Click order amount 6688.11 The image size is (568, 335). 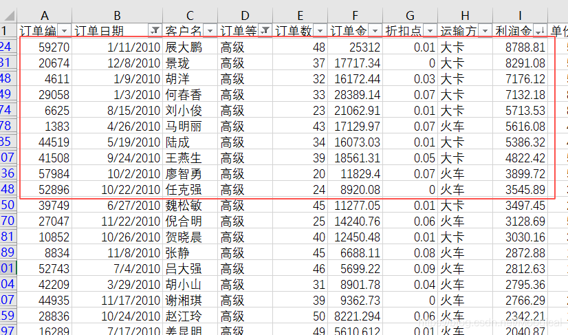360,253
